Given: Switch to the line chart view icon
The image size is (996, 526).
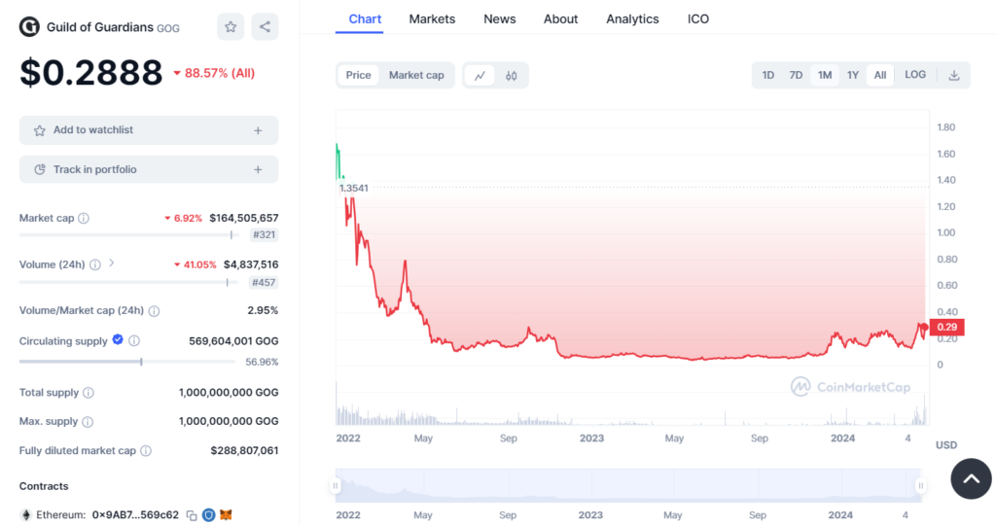Looking at the screenshot, I should pyautogui.click(x=480, y=76).
